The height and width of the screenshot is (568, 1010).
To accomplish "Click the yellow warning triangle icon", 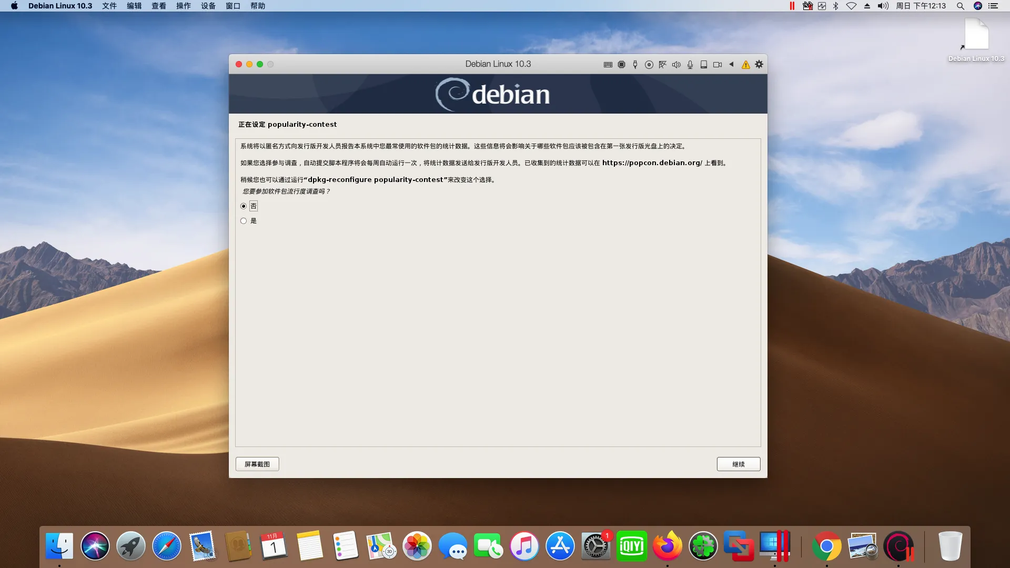I will (x=745, y=65).
